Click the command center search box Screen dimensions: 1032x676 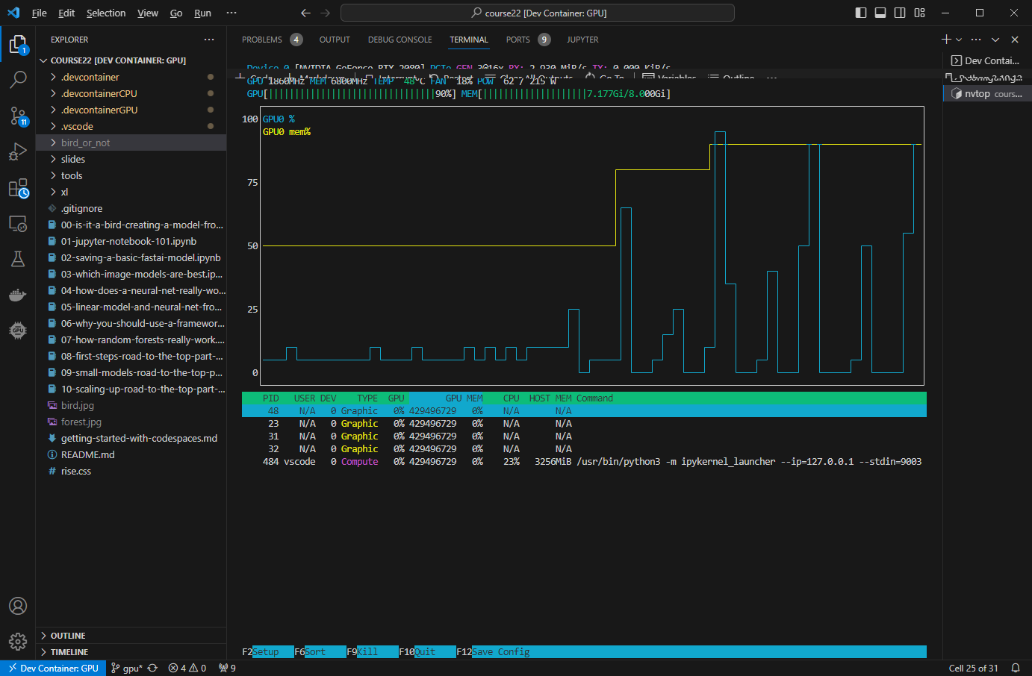click(538, 13)
